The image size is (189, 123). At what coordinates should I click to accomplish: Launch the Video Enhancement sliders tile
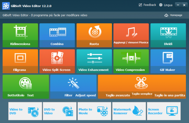tap(94, 61)
